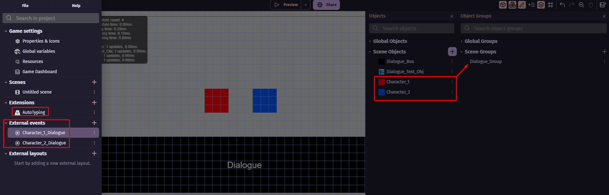Open the Help menu
609x195 pixels.
(x=76, y=5)
